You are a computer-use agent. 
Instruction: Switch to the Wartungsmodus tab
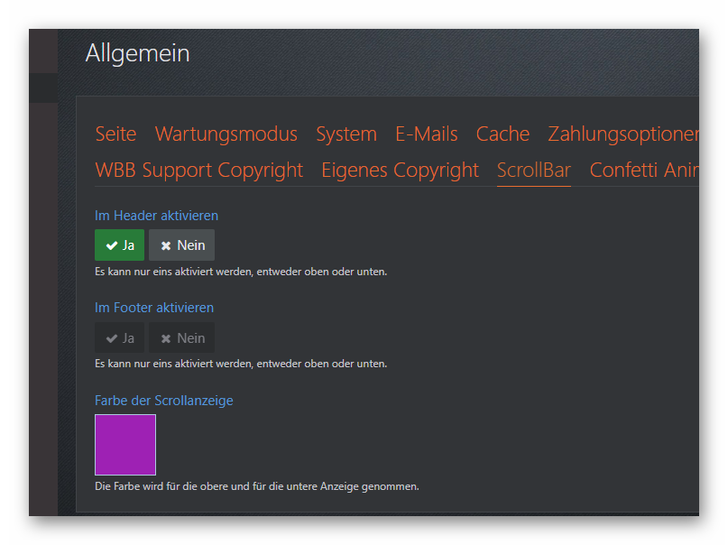click(x=226, y=134)
